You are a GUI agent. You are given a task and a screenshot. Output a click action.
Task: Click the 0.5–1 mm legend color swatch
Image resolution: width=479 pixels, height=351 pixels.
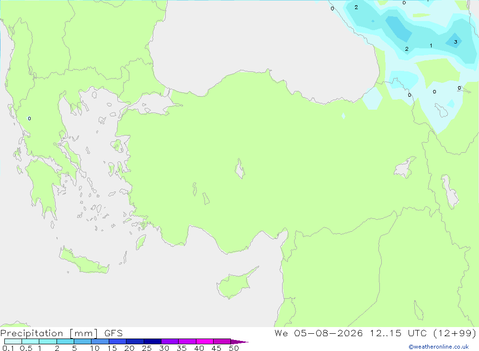point(30,341)
